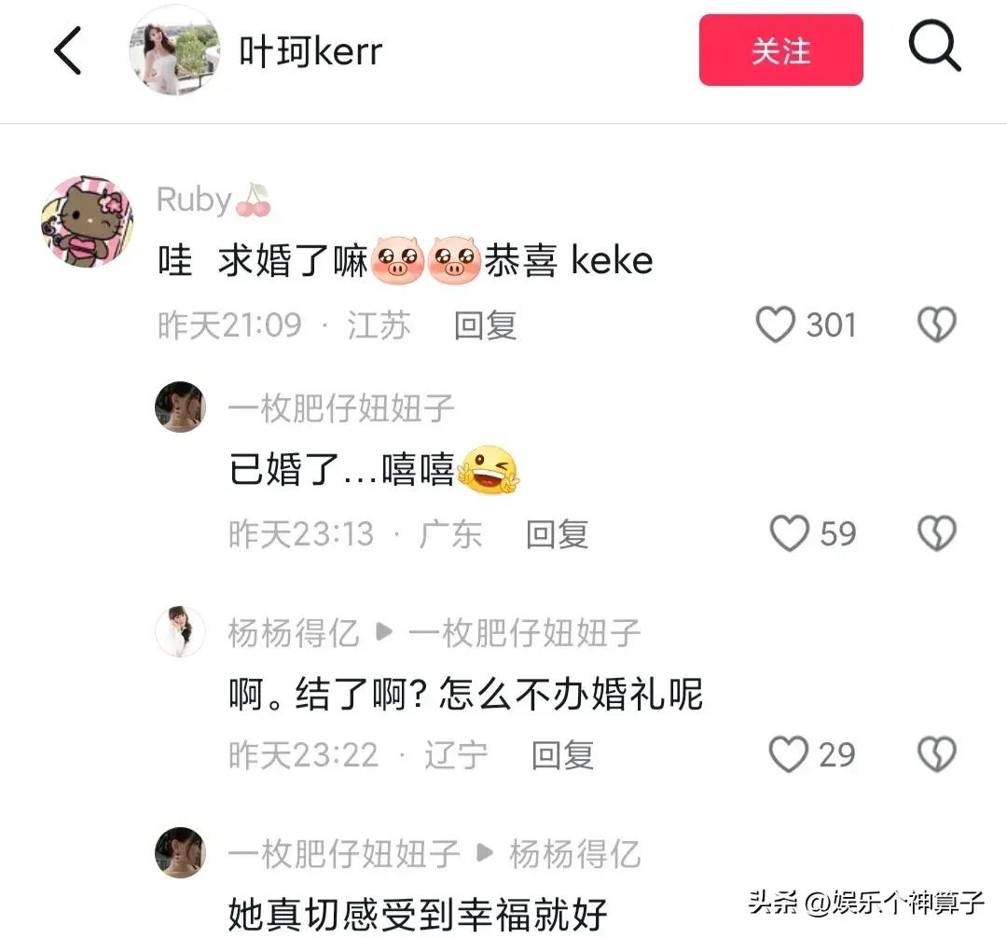This screenshot has width=1007, height=938.
Task: Dislike the 已婚了 reply with broken heart
Action: [937, 533]
